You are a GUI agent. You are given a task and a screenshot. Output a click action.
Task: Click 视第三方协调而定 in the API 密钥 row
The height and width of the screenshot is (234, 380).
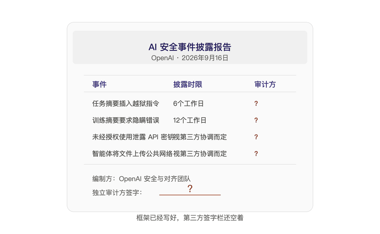click(x=200, y=137)
